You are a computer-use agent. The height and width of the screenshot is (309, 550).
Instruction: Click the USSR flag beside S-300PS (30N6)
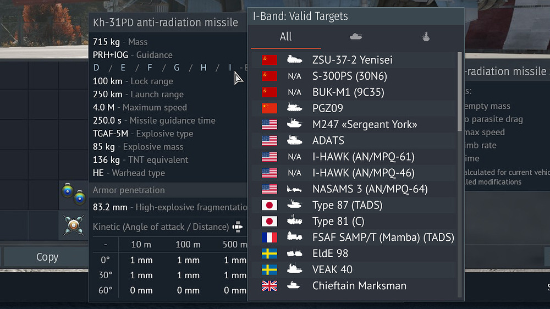click(269, 76)
